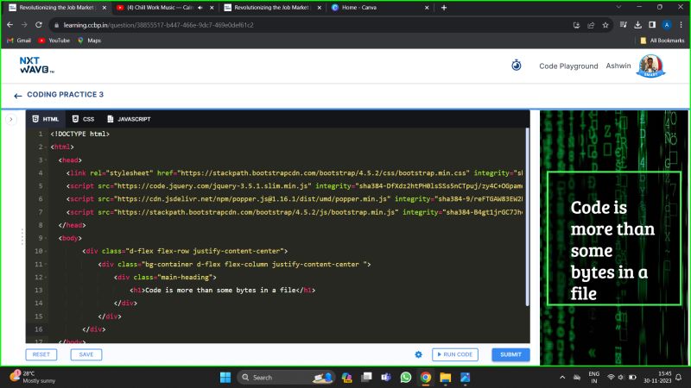This screenshot has width=691, height=388.
Task: Open Chrome three-dot menu
Action: (681, 25)
